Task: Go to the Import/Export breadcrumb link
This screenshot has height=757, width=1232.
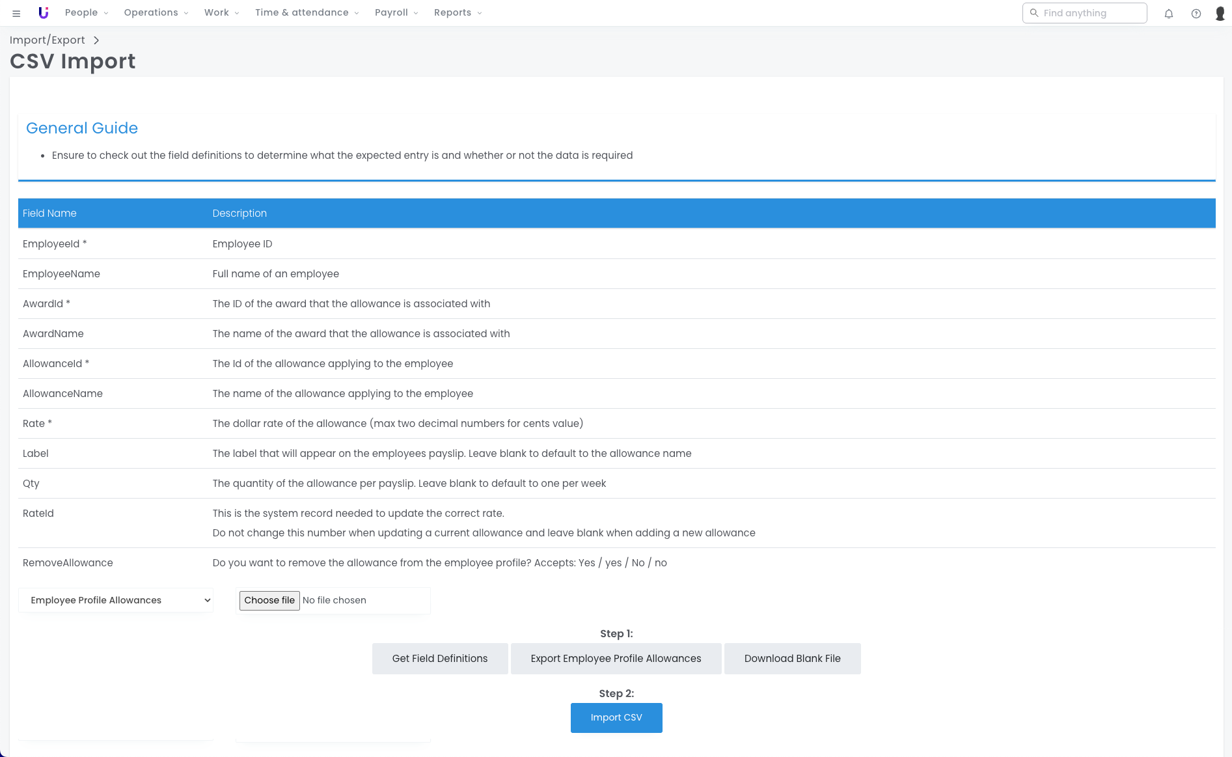Action: pos(48,40)
